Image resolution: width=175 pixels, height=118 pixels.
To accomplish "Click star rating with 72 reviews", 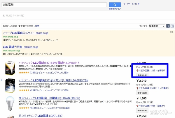I will (x=24, y=73).
